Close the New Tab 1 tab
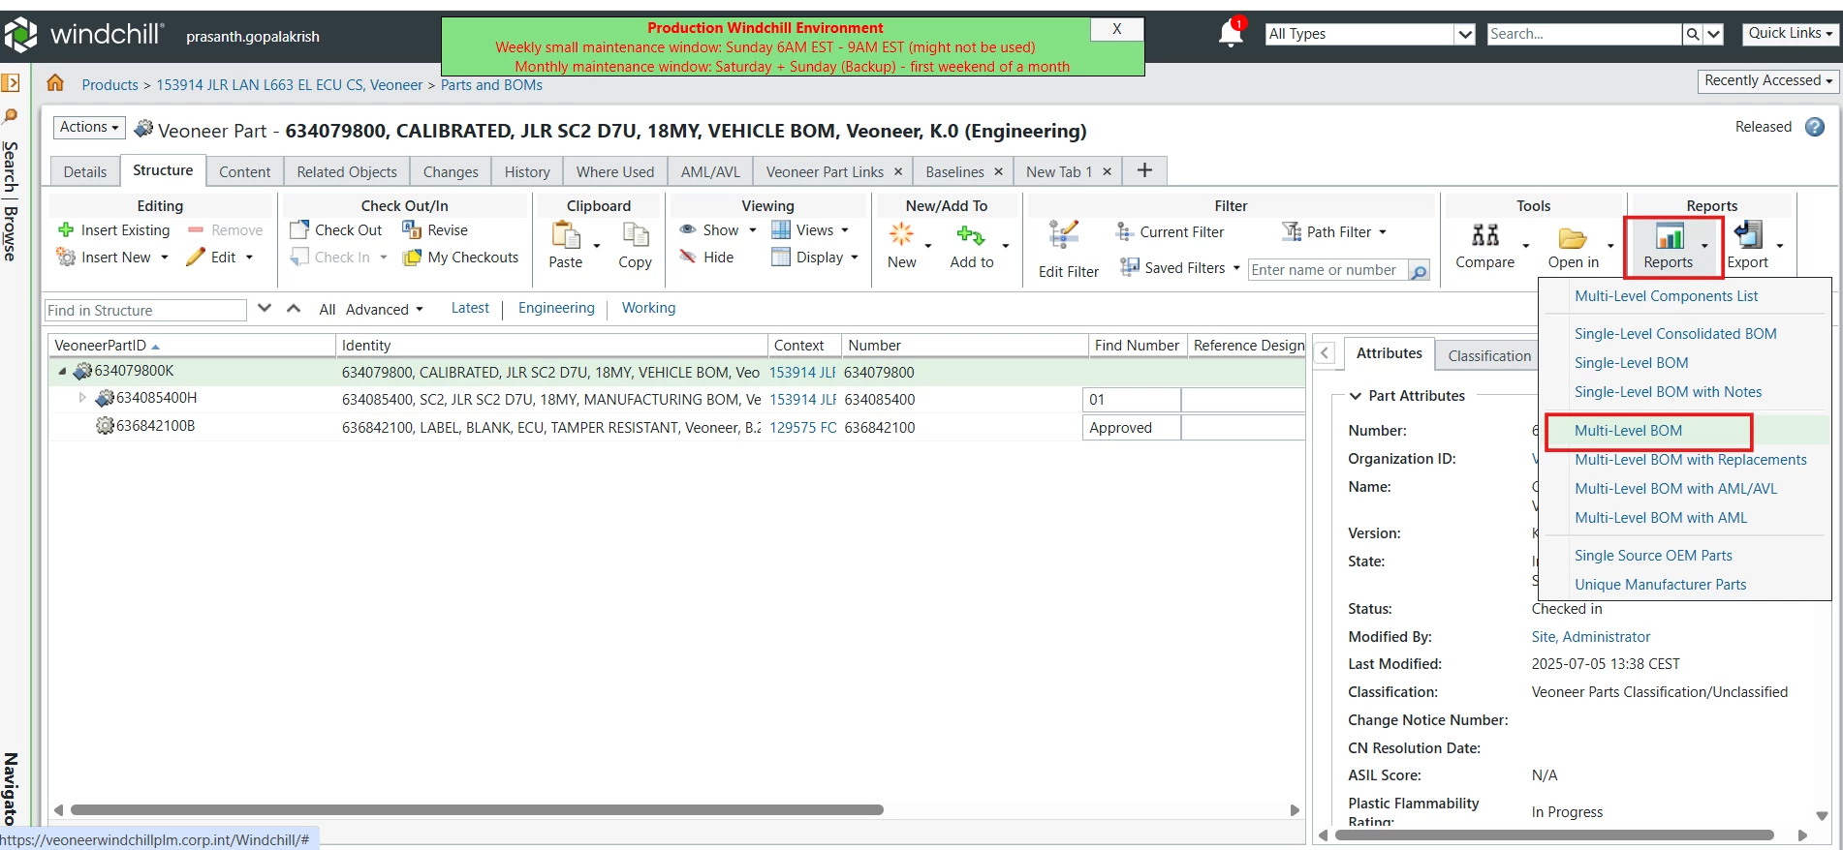The image size is (1843, 850). click(x=1107, y=171)
